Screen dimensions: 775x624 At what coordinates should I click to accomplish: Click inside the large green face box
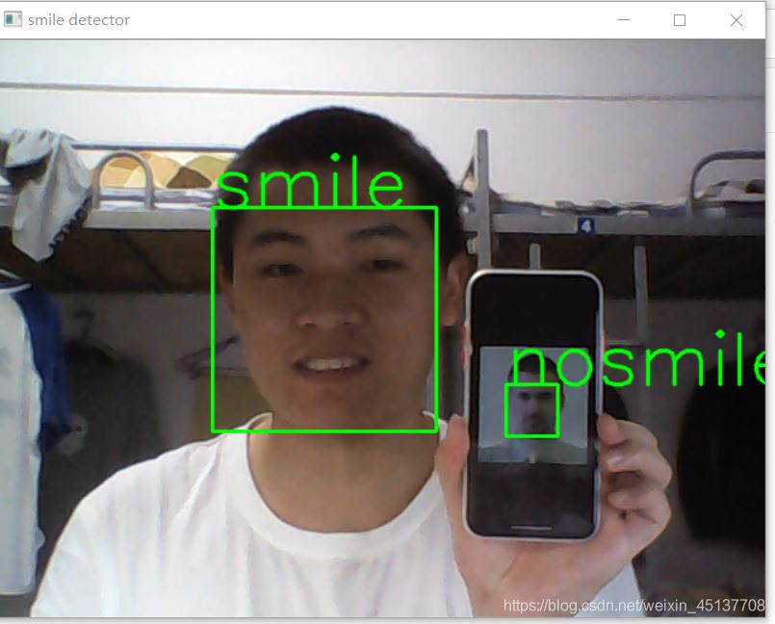click(323, 319)
